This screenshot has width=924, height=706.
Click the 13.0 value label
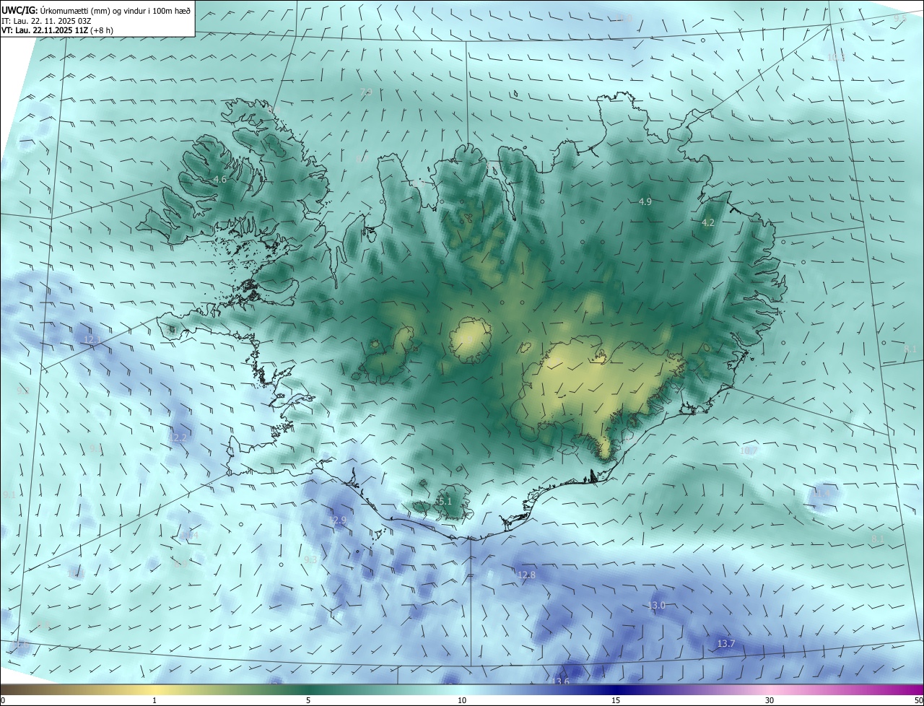(x=656, y=606)
